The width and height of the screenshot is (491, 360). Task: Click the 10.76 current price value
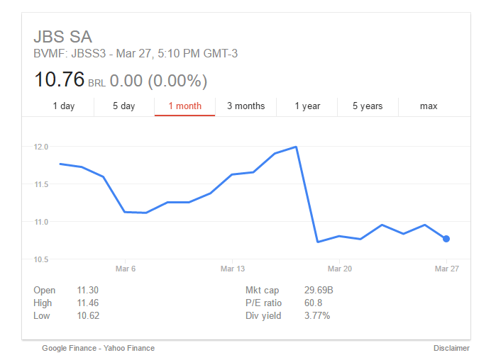(59, 79)
